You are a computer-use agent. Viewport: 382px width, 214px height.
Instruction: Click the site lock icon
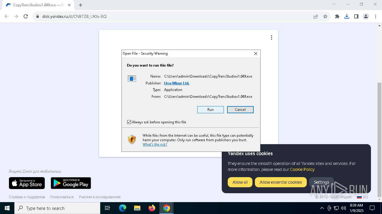[x=38, y=16]
